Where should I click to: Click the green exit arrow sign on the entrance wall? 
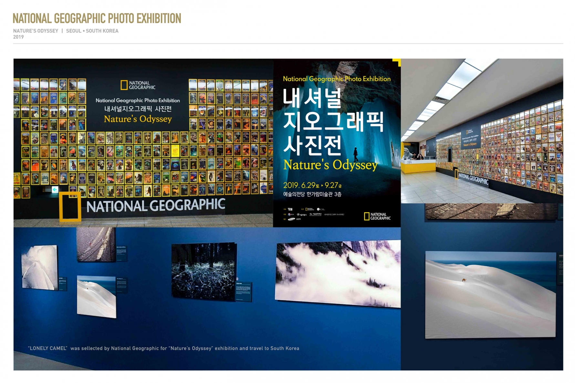coord(55,190)
